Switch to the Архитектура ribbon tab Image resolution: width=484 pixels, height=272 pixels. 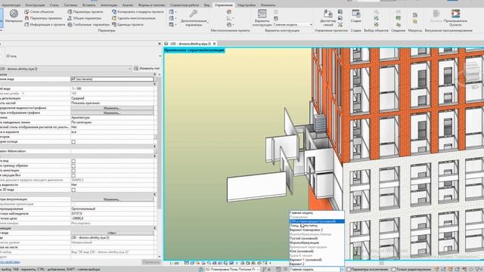[11, 5]
